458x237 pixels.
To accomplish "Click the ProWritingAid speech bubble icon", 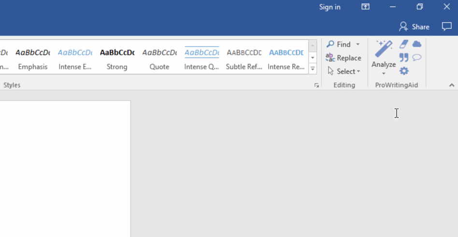I will pyautogui.click(x=417, y=57).
